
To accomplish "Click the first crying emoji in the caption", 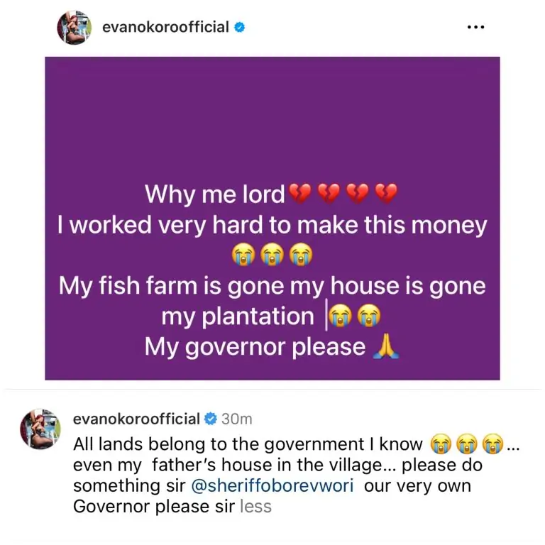I will coord(441,446).
